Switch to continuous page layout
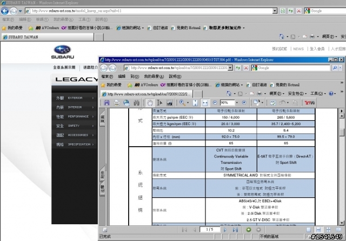The height and width of the screenshot is (241, 346). [318, 230]
